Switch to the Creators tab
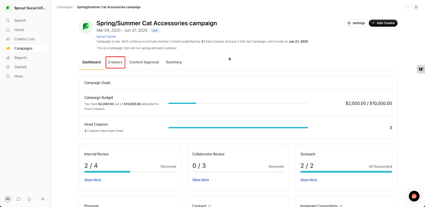425x207 pixels. click(115, 62)
